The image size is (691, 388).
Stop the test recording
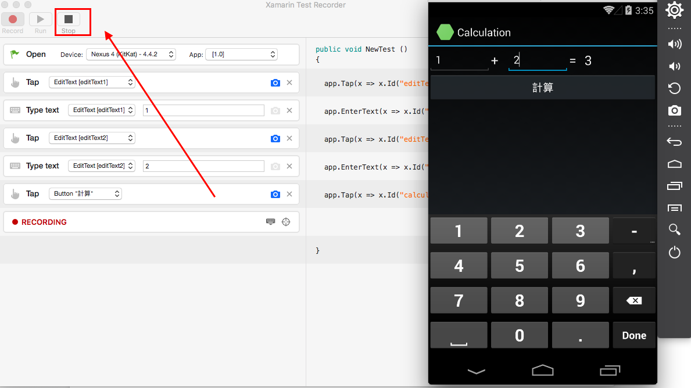point(69,19)
